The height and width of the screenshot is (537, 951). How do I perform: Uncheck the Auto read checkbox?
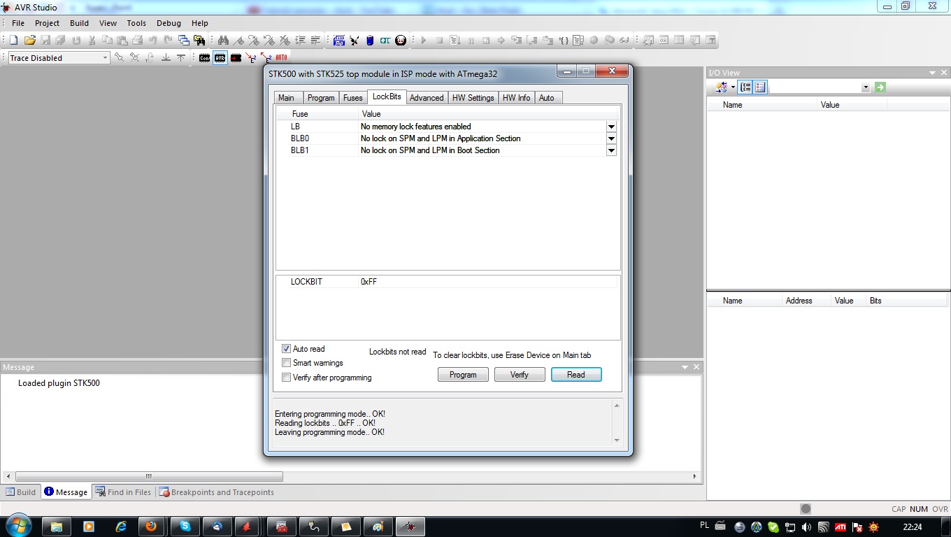[x=286, y=349]
